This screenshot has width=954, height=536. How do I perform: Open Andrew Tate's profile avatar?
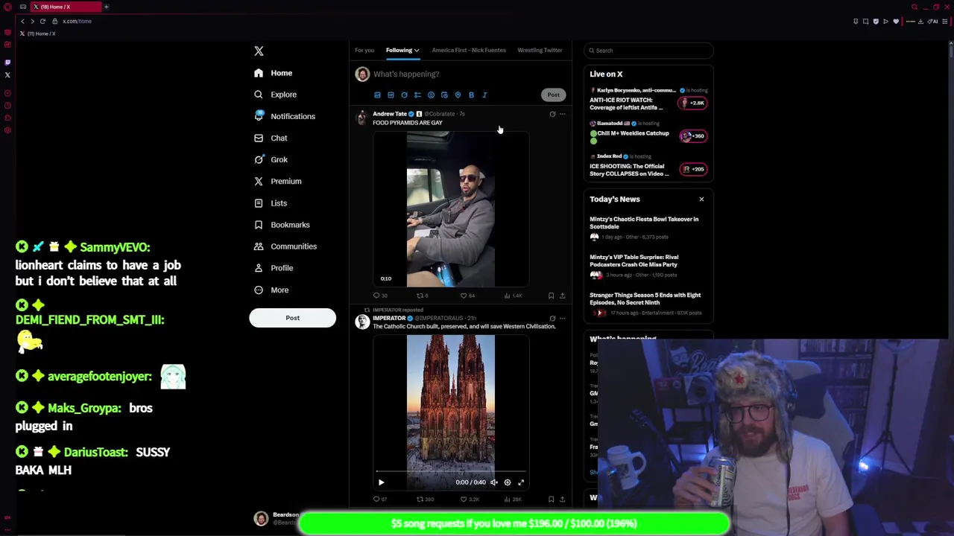click(x=362, y=119)
